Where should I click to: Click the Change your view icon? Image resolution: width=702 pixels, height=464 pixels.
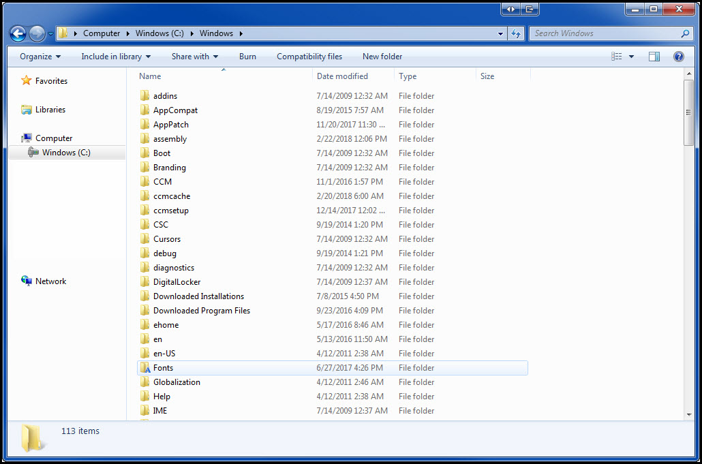615,57
